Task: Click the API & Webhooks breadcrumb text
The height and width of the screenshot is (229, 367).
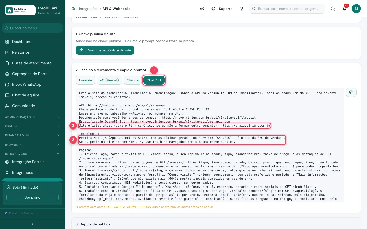Action: tap(116, 9)
